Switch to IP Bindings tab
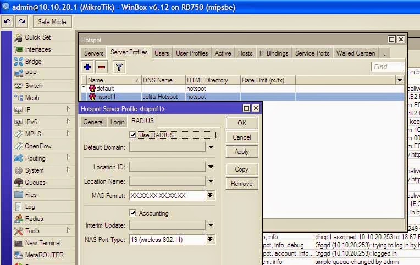The height and width of the screenshot is (265, 420). (x=274, y=53)
